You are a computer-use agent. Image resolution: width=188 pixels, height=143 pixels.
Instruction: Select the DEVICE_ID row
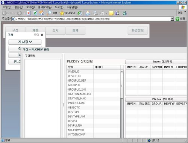tap(93, 76)
